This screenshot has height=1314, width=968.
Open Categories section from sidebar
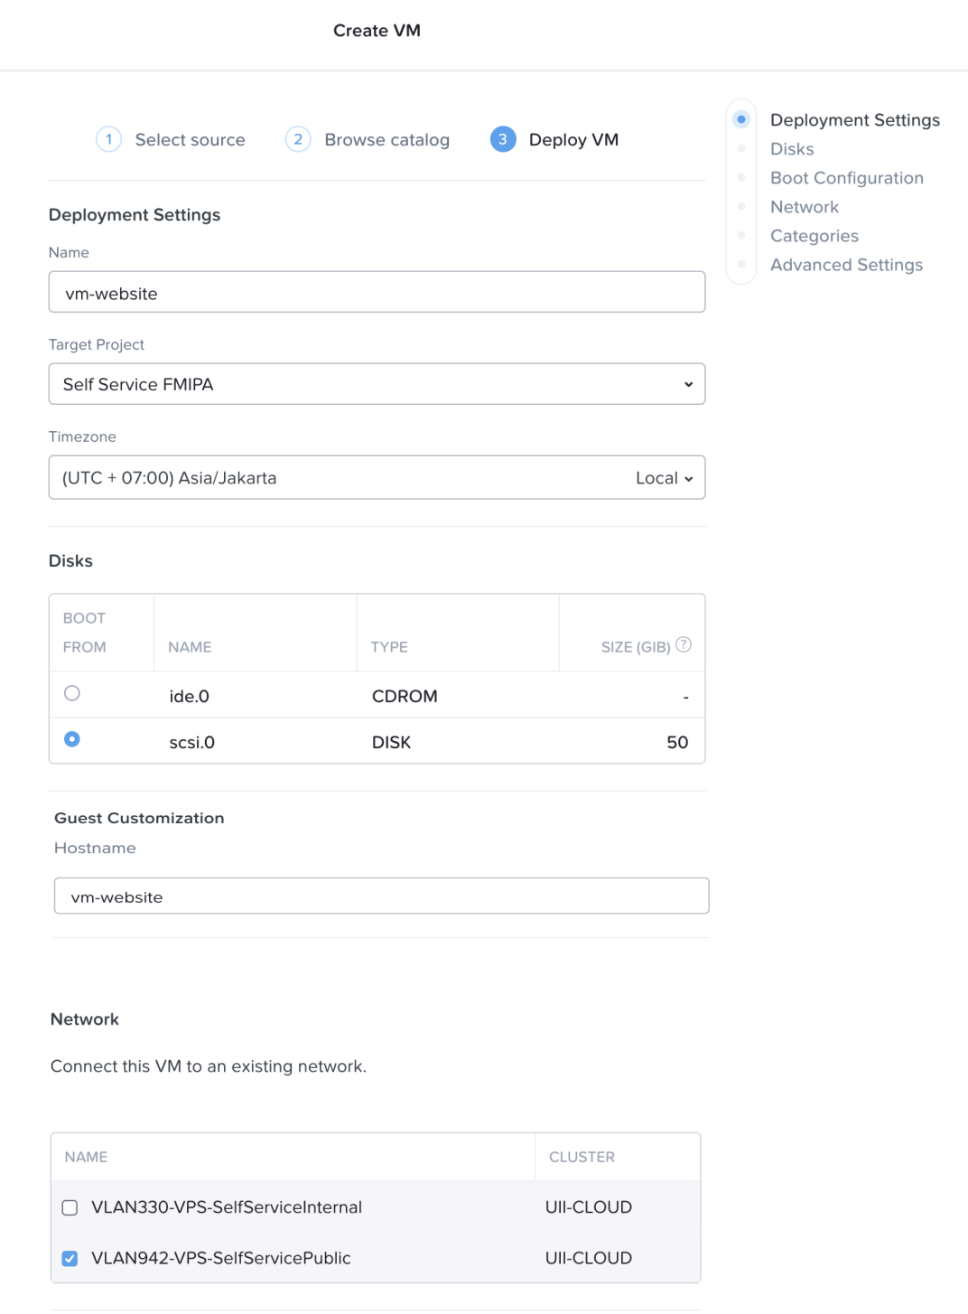pyautogui.click(x=814, y=235)
